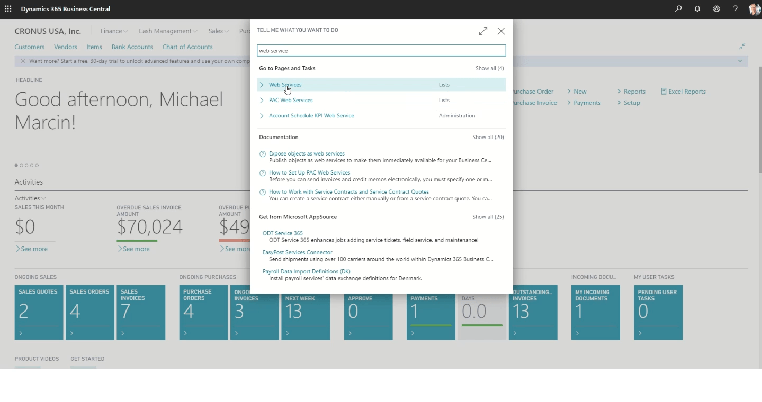Image resolution: width=762 pixels, height=402 pixels.
Task: Expand the Setup action group
Action: [629, 103]
